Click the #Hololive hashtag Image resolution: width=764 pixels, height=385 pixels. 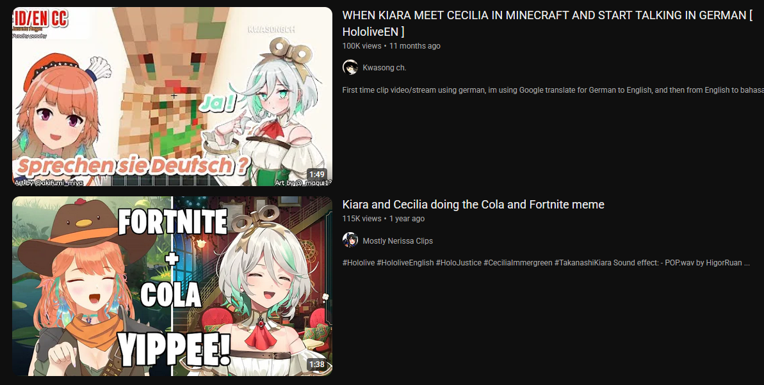click(x=359, y=263)
